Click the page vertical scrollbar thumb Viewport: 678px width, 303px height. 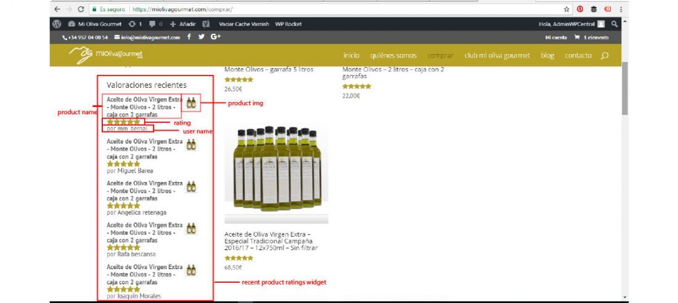(625, 89)
